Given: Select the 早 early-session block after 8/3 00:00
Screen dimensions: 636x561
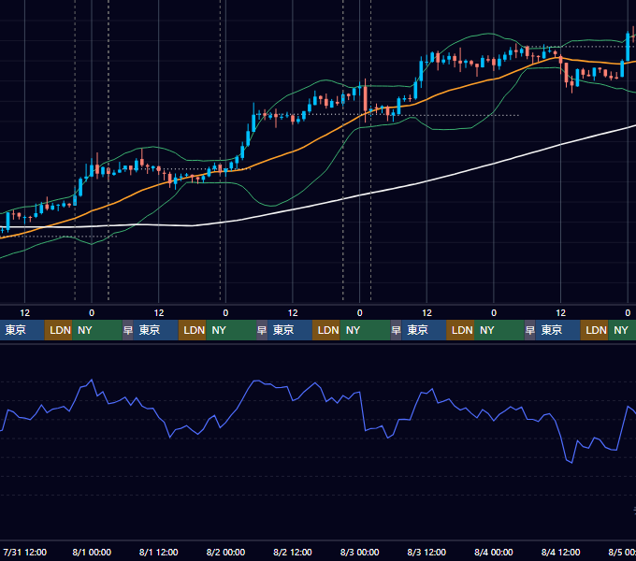Looking at the screenshot, I should (x=396, y=330).
